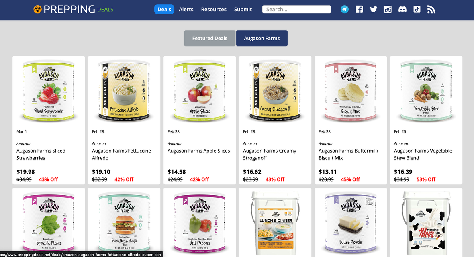Join via the Discord icon
Image resolution: width=474 pixels, height=257 pixels.
[x=402, y=9]
